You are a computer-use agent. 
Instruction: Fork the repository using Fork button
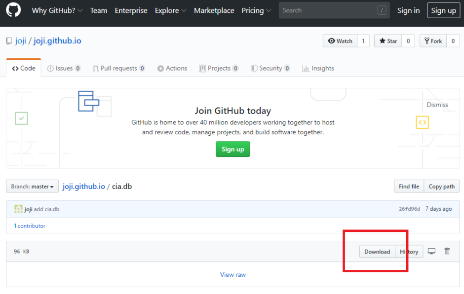click(432, 41)
